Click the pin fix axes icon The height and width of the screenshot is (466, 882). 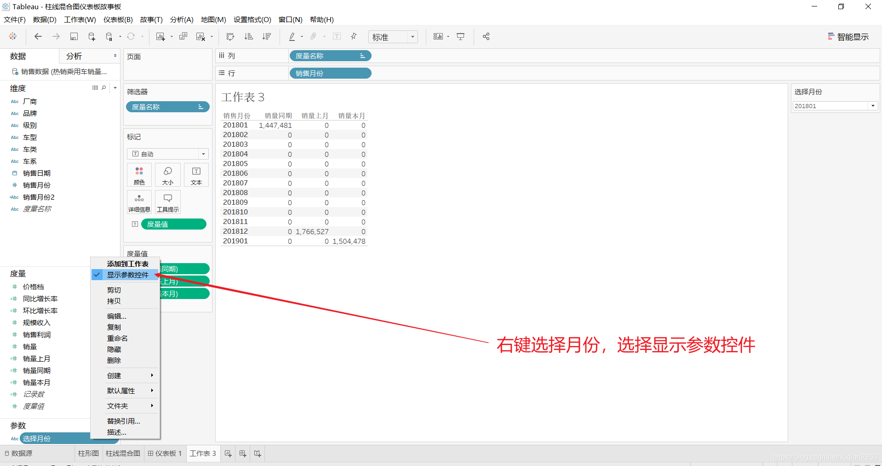[354, 36]
